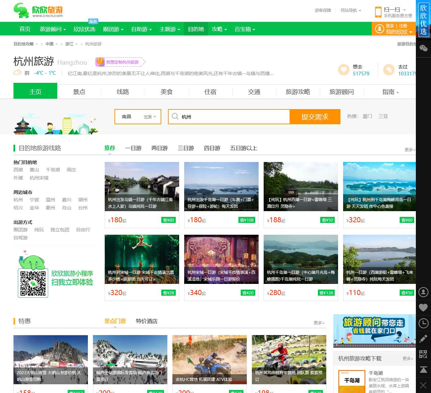Select the pencil feedback icon in sidebar

(x=424, y=339)
